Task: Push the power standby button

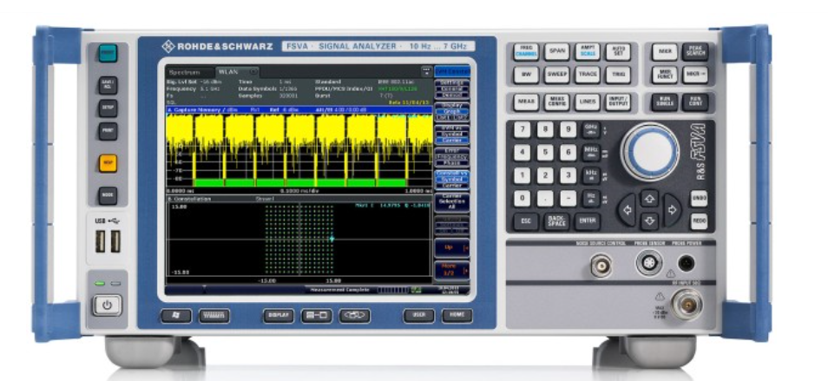Action: click(108, 305)
